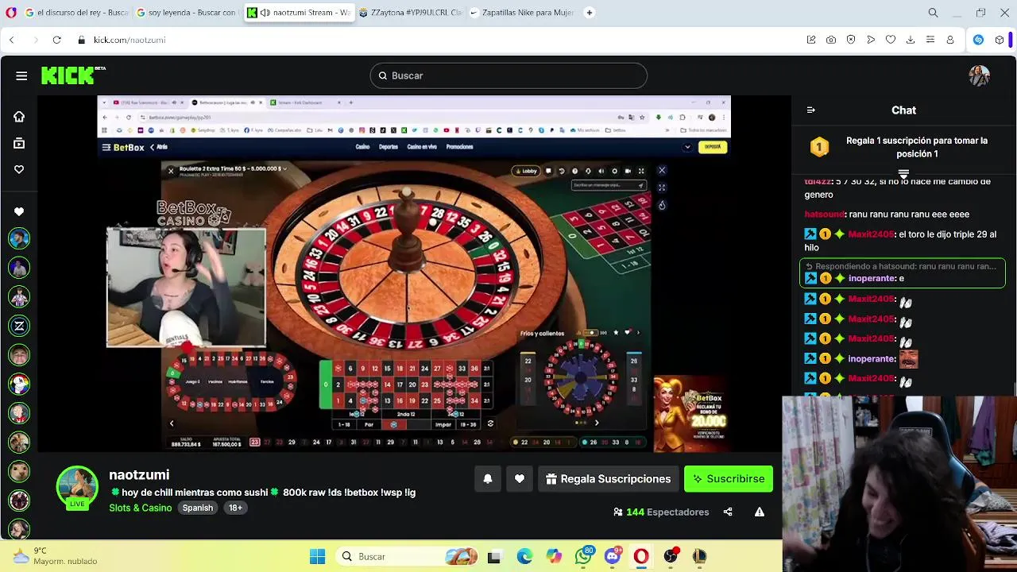The height and width of the screenshot is (572, 1017).
Task: Open extensions cube icon
Action: [x=1000, y=40]
